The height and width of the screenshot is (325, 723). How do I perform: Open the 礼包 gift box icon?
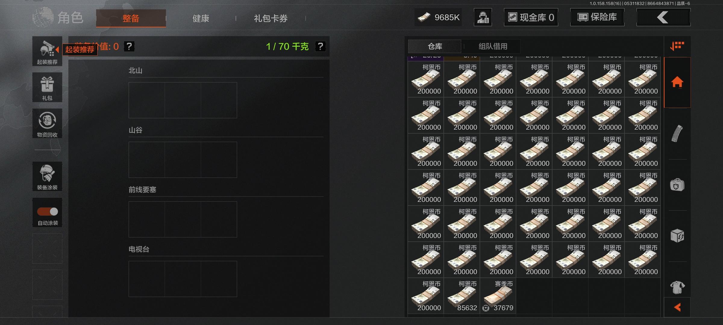coord(47,87)
